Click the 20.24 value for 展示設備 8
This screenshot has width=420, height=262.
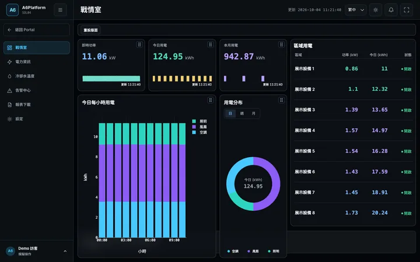coord(380,213)
